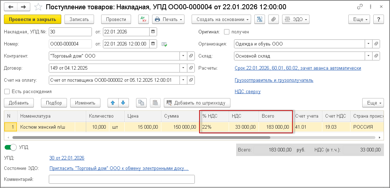
Task: Close the document with the X icon
Action: [x=381, y=7]
